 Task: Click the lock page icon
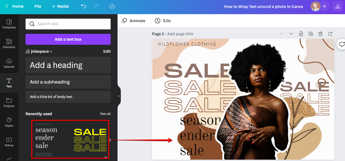[301, 34]
